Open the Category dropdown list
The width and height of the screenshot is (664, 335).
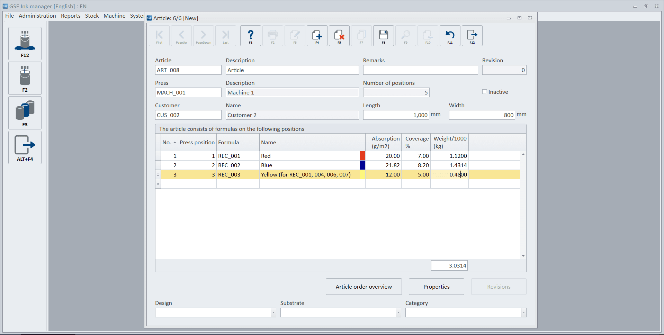tap(523, 313)
